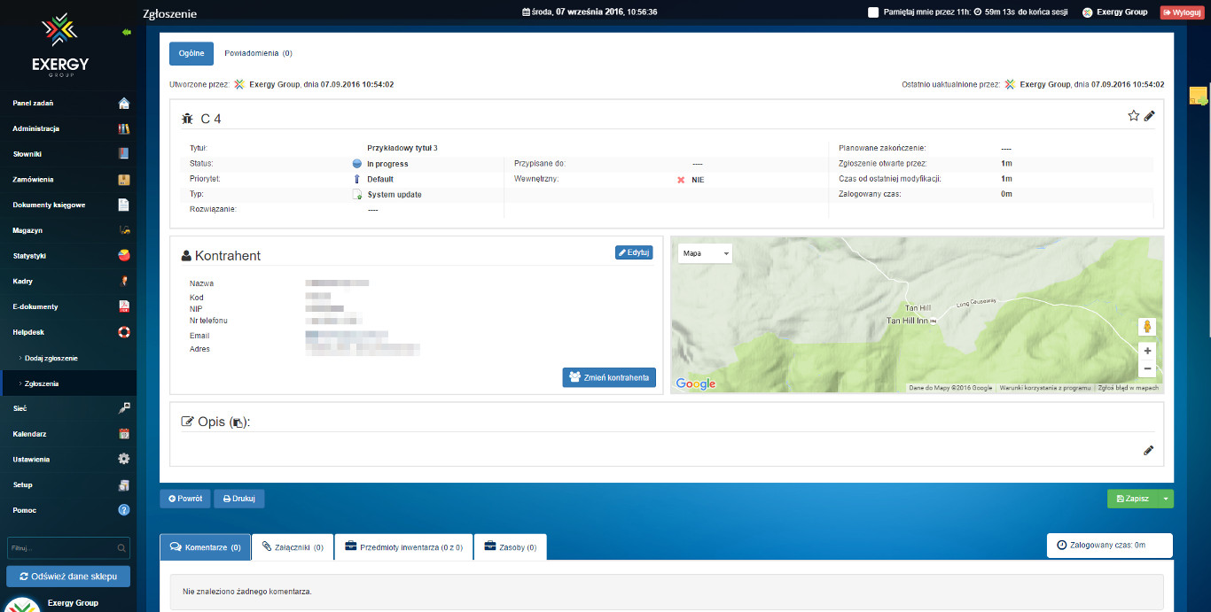Toggle Pamiętaj mnie przez 11h checkbox
1211x612 pixels.
pyautogui.click(x=873, y=12)
